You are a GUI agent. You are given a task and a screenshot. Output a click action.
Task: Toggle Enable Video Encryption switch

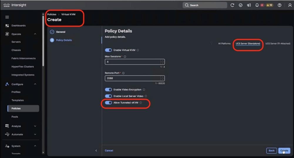click(108, 90)
